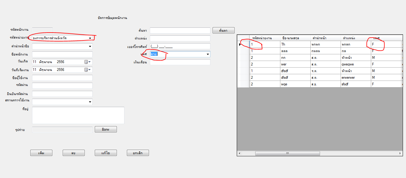
Task: Click the ค้นหา search button
Action: [223, 30]
